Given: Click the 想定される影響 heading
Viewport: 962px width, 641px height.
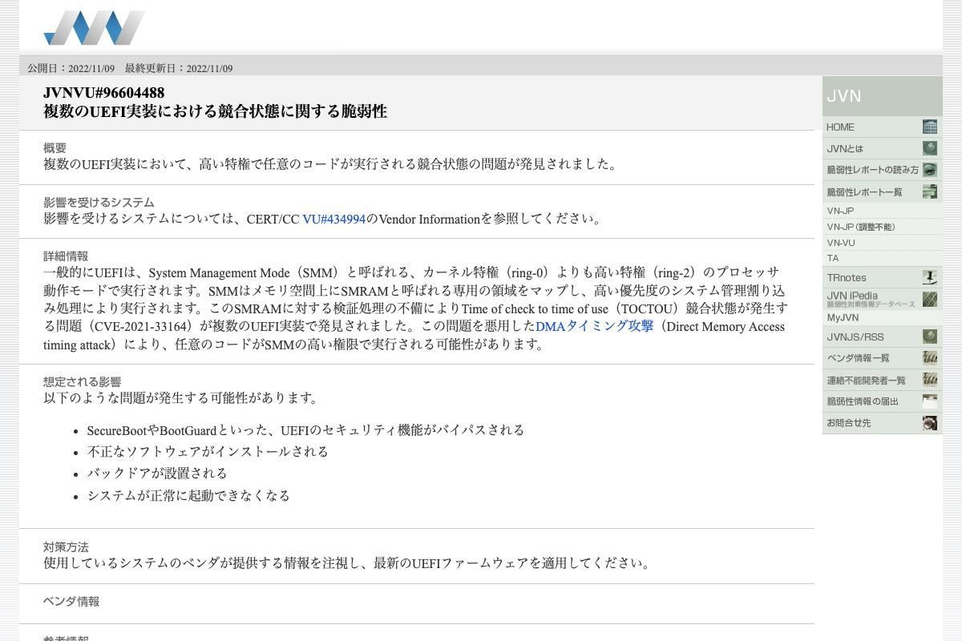Looking at the screenshot, I should (82, 381).
